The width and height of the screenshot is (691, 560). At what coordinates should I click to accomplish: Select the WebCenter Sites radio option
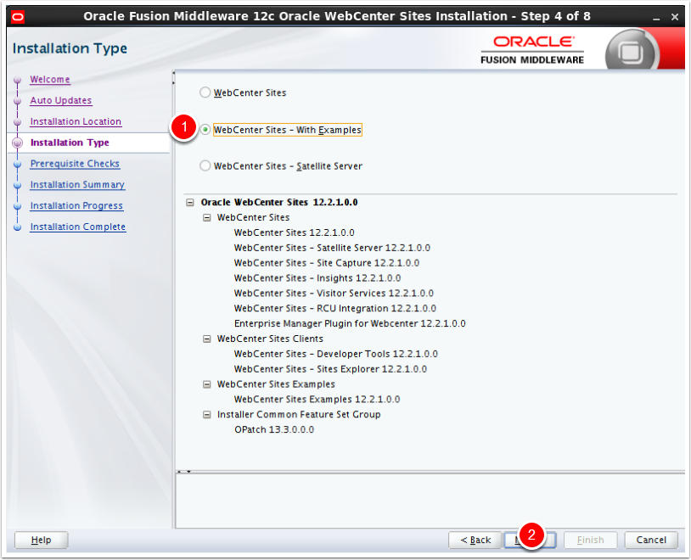(205, 92)
